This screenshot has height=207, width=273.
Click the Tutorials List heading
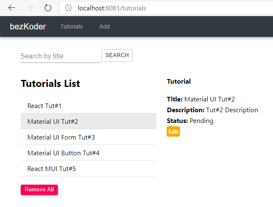pyautogui.click(x=50, y=84)
